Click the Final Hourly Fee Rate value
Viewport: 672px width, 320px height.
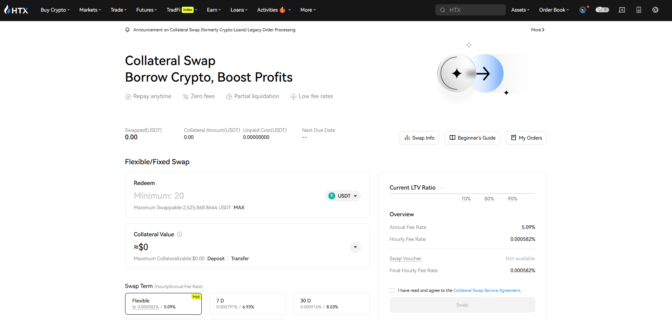523,270
